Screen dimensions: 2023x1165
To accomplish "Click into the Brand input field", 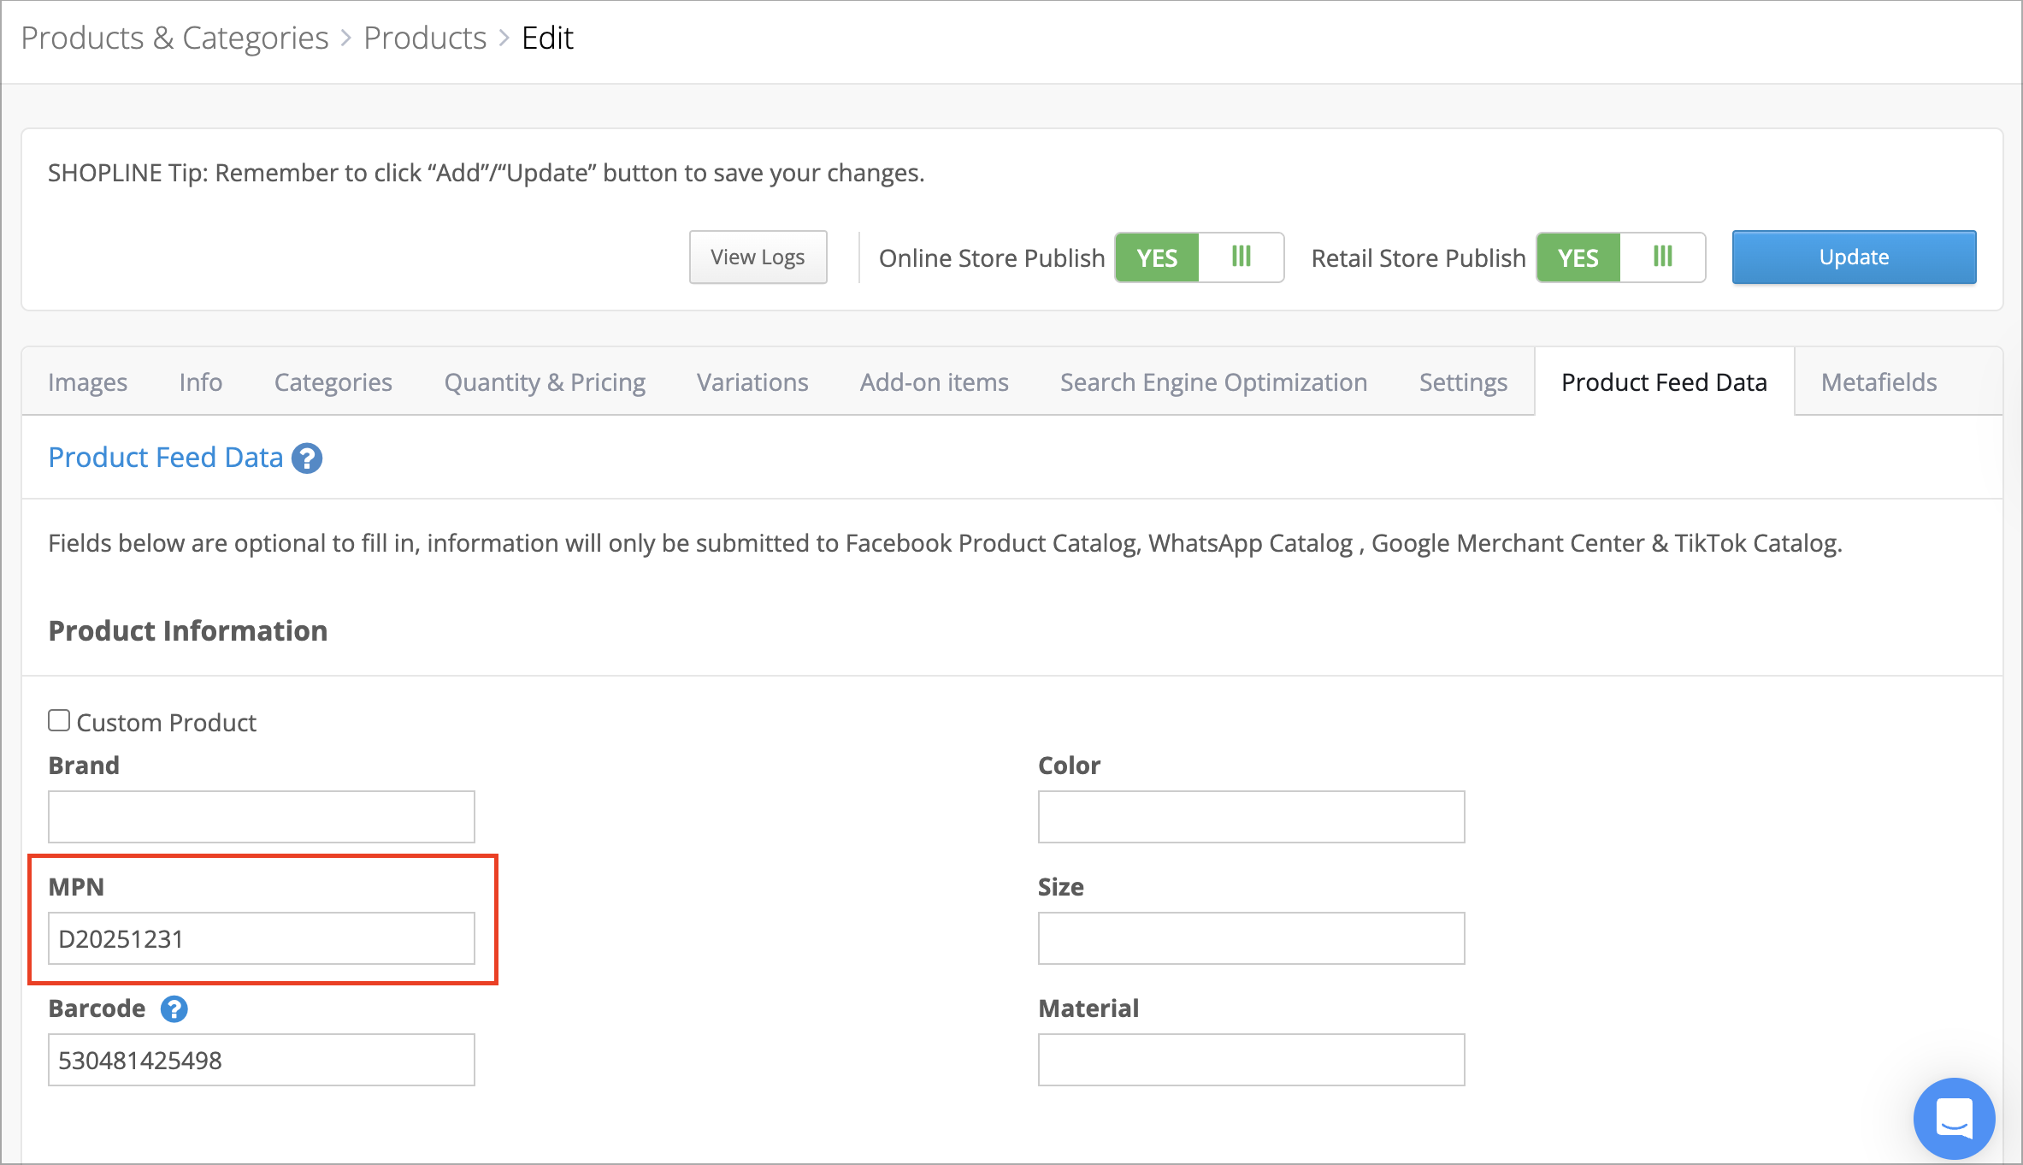I will coord(262,817).
